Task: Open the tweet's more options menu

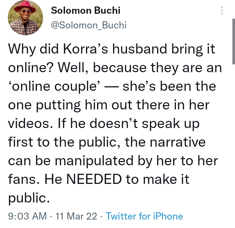Action: [222, 11]
